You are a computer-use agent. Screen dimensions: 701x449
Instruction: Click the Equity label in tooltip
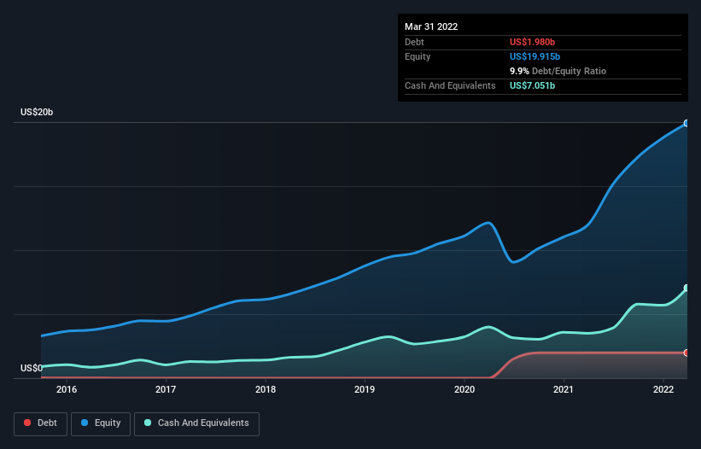click(418, 56)
